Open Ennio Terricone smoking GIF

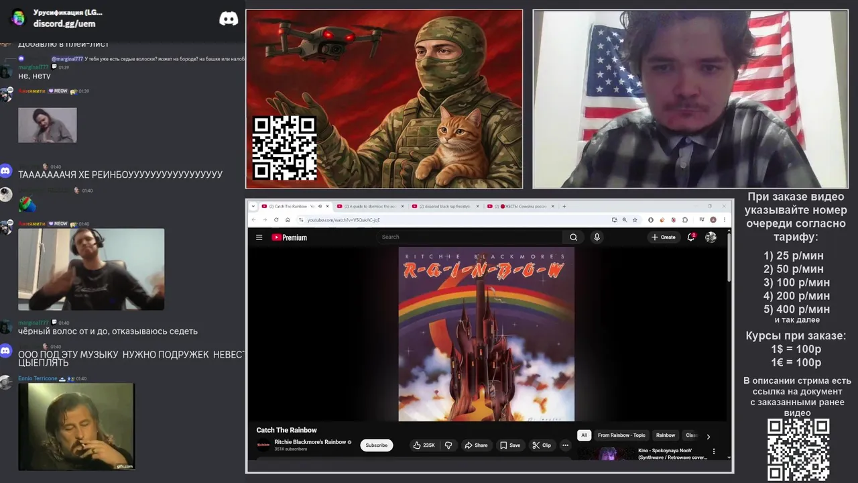pyautogui.click(x=76, y=427)
